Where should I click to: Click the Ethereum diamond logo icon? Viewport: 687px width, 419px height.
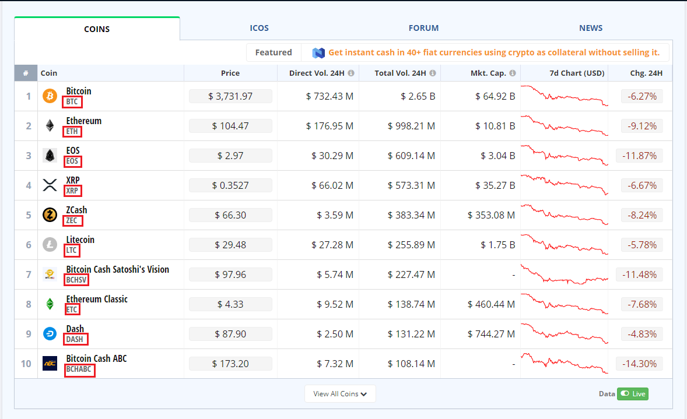50,126
